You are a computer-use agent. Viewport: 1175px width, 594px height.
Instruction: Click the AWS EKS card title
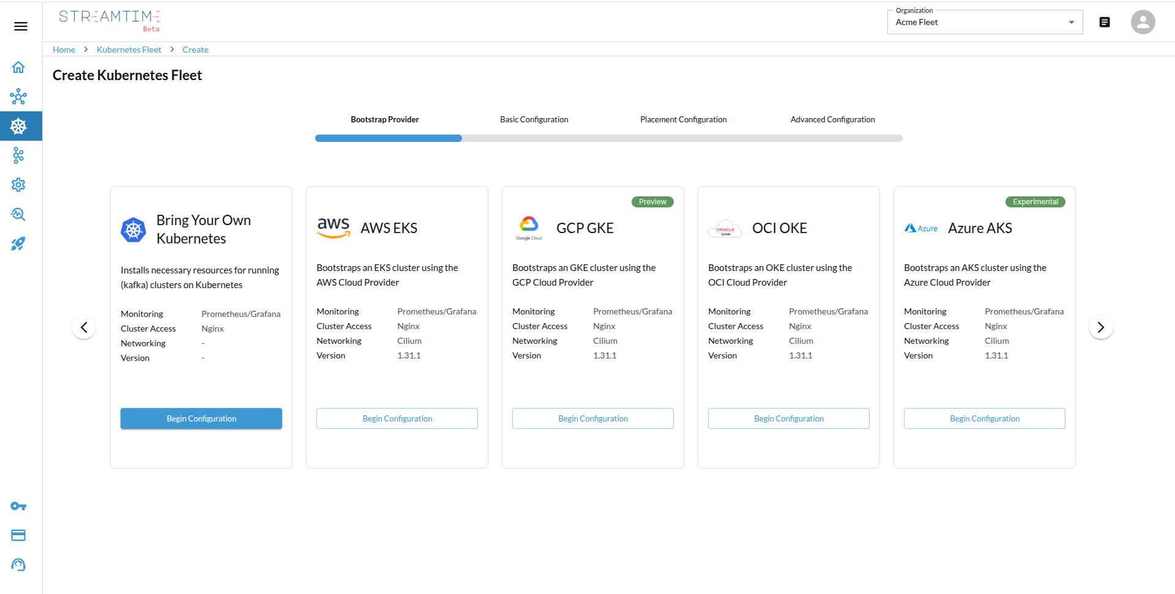pos(389,228)
